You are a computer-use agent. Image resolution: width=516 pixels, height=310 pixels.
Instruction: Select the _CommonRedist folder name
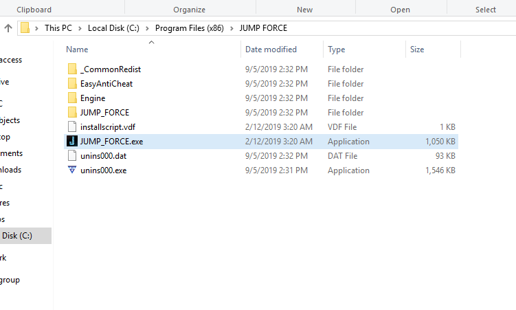(x=111, y=69)
